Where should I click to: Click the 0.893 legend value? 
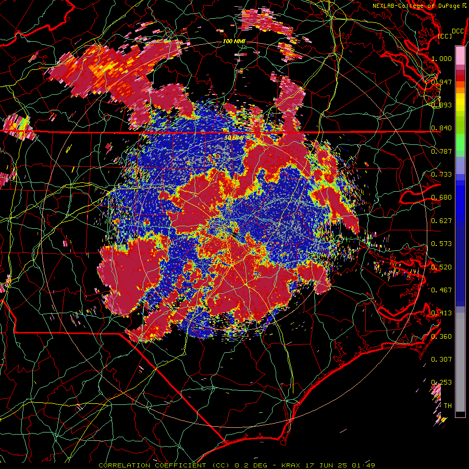(x=441, y=105)
